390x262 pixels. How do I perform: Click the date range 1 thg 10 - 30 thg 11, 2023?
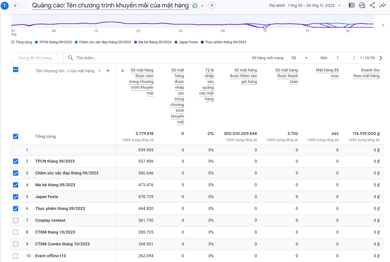click(311, 5)
